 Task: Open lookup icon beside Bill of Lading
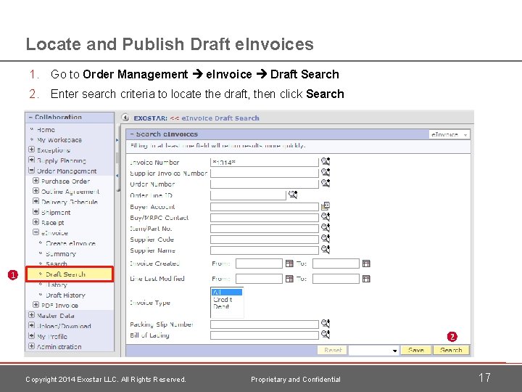[x=326, y=335]
